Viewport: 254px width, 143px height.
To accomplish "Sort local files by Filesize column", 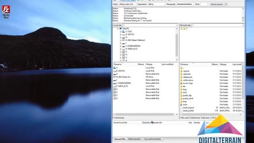I will pos(141,64).
